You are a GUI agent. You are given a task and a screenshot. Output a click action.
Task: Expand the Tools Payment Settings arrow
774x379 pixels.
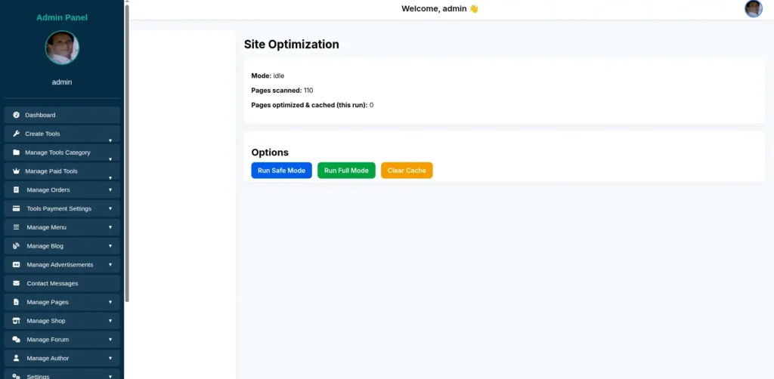[110, 208]
